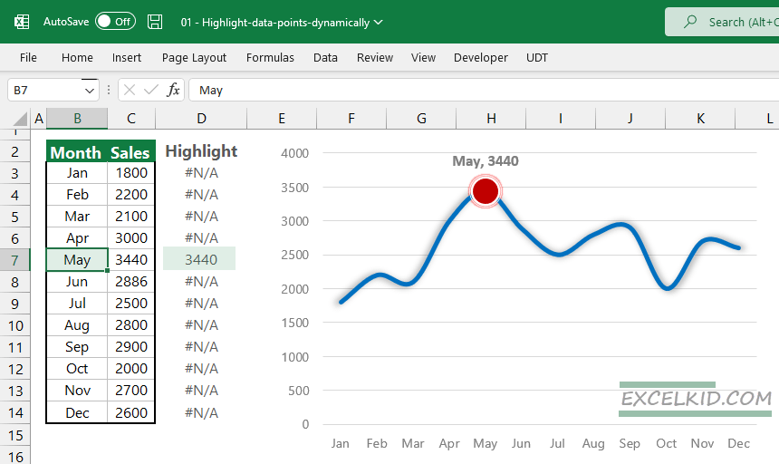779x464 pixels.
Task: Expand the Name Box dropdown arrow
Action: coord(90,90)
